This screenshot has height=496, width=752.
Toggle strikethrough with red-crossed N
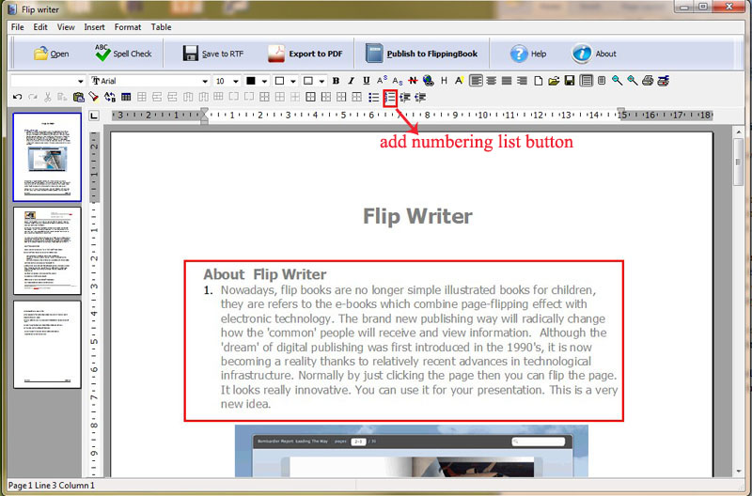413,81
